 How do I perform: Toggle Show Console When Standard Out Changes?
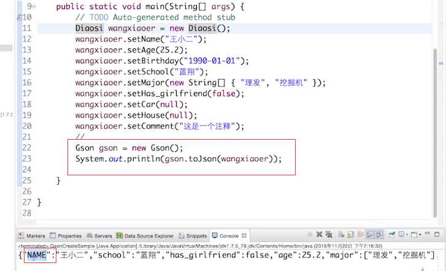pos(370,234)
